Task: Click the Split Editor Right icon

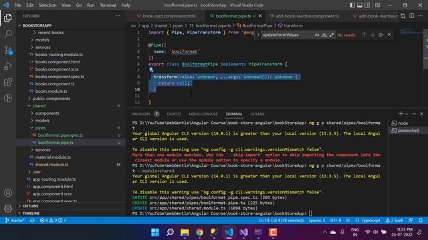Action: [412, 16]
